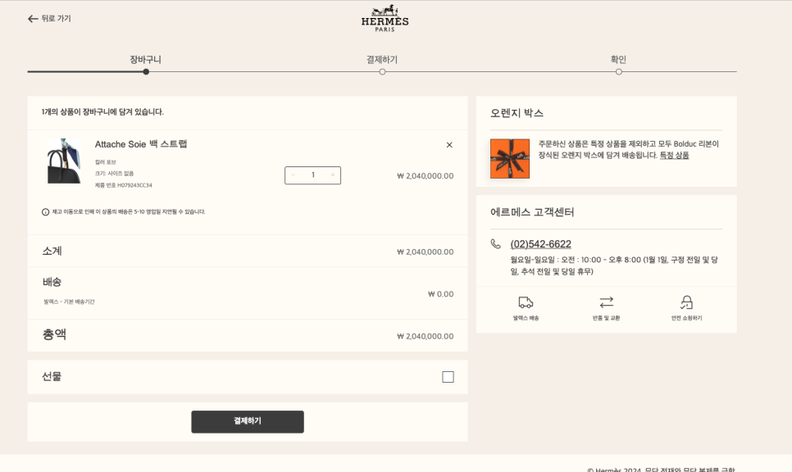Click the orange box image
The height and width of the screenshot is (472, 792).
(510, 158)
